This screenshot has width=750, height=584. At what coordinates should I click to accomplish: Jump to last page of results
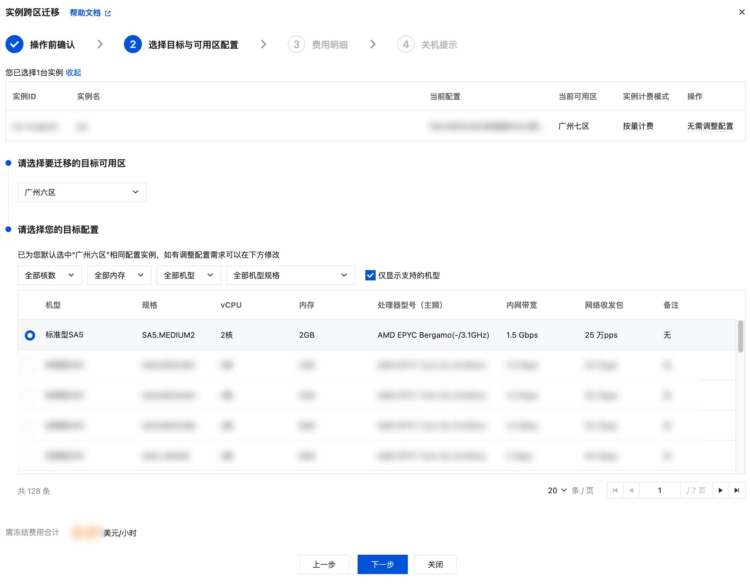point(736,490)
